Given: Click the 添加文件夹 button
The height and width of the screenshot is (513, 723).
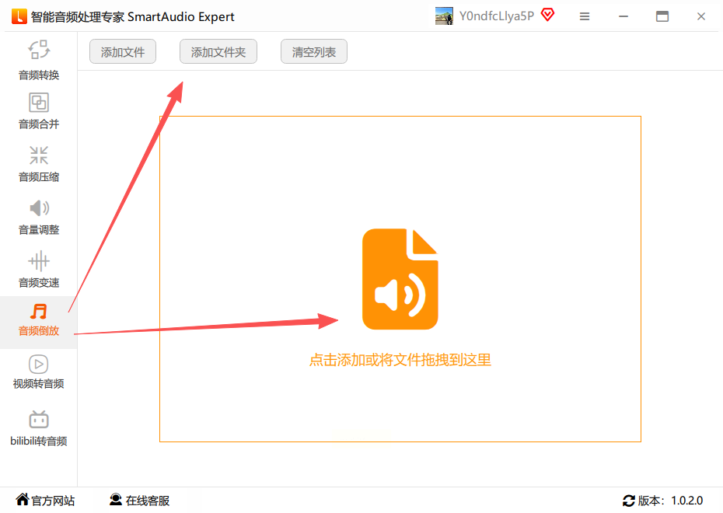Looking at the screenshot, I should click(218, 51).
